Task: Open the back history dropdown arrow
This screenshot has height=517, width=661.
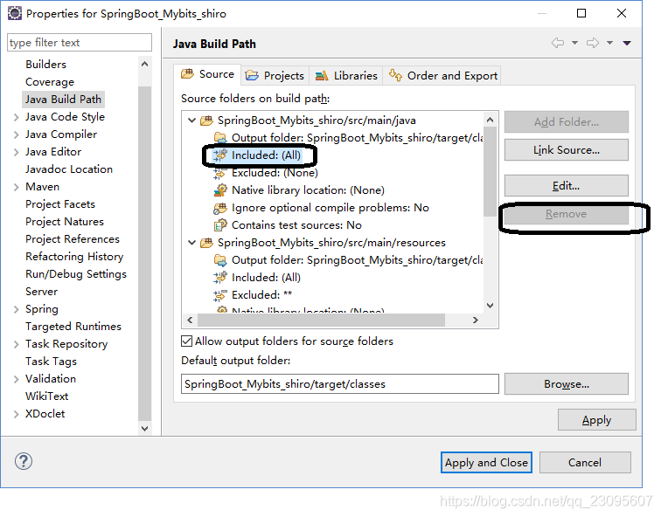Action: 574,43
